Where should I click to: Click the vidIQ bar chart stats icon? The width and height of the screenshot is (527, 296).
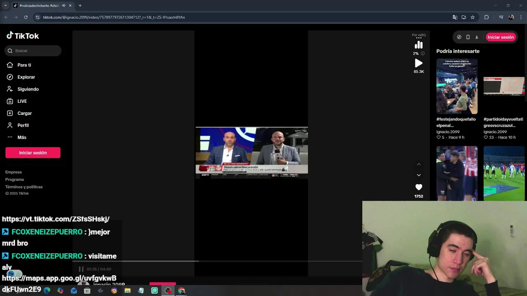(x=419, y=45)
